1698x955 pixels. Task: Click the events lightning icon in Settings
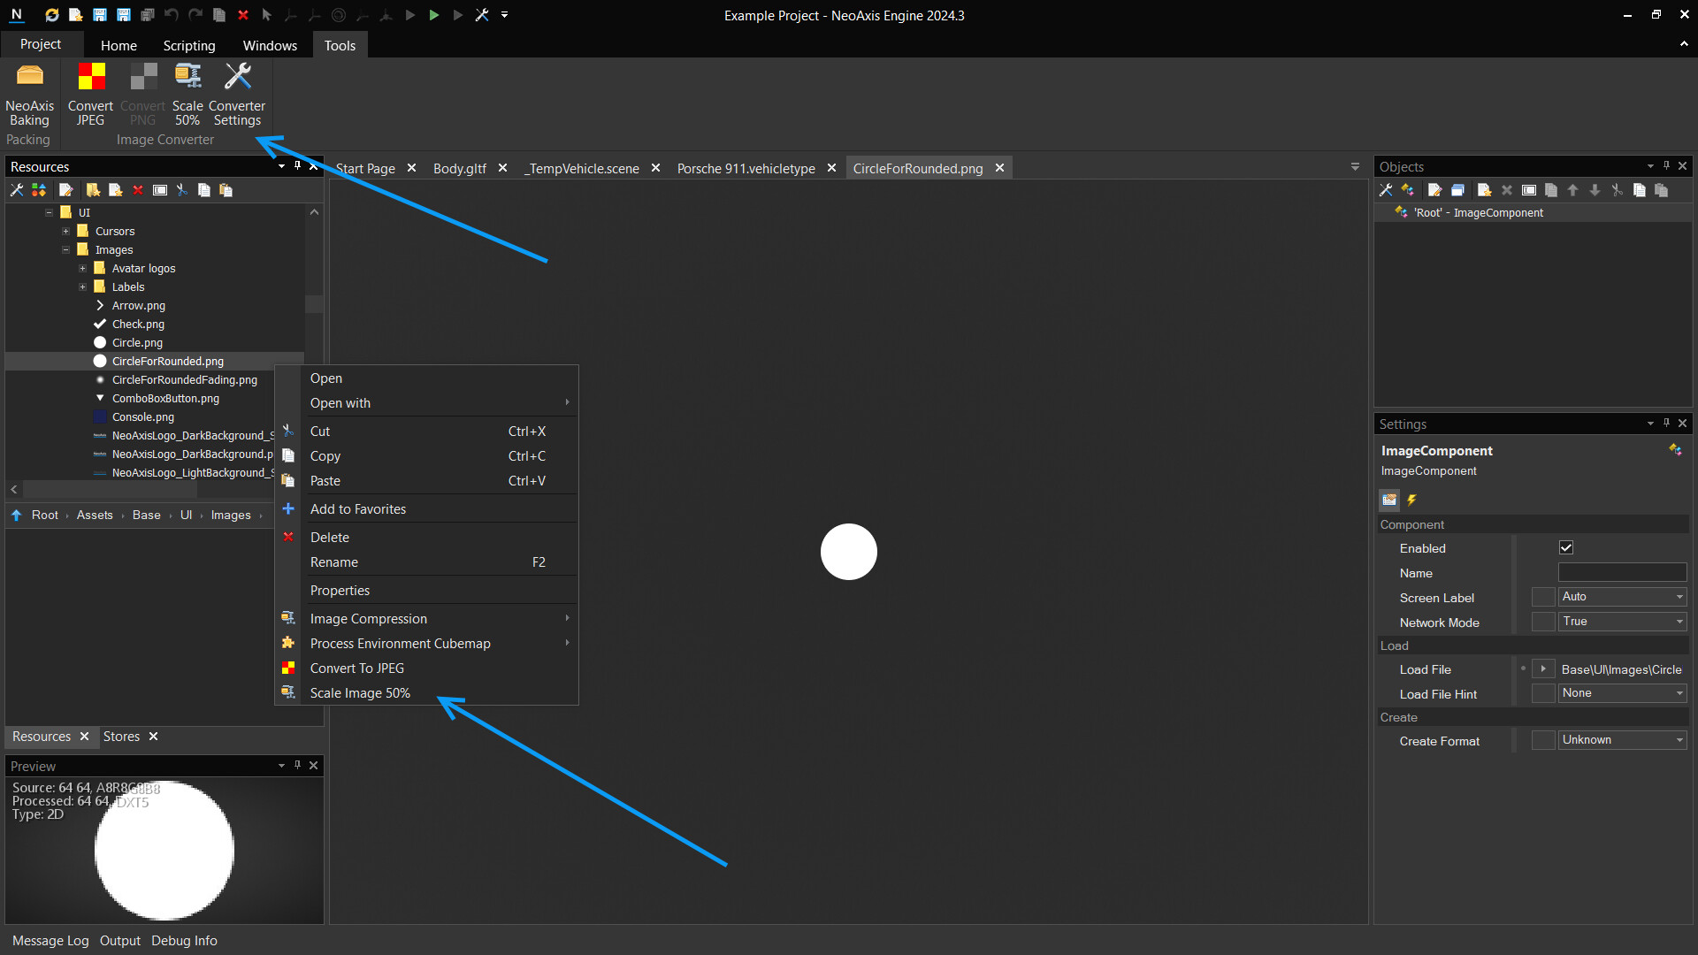[x=1411, y=500]
